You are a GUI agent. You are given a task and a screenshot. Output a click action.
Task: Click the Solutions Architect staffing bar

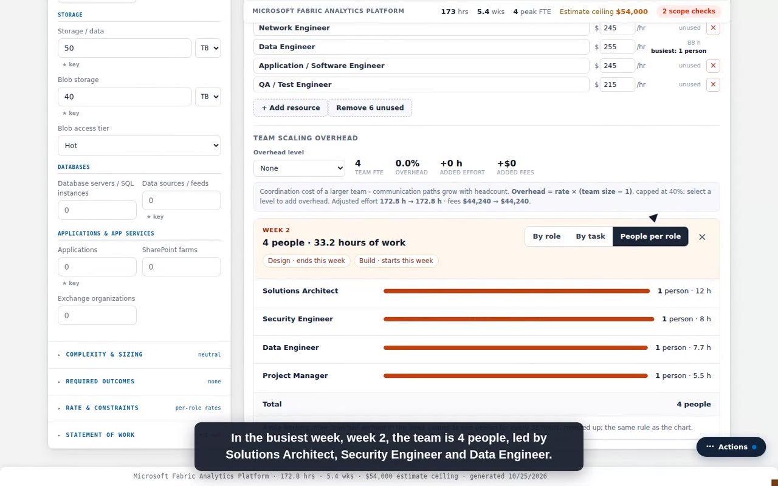click(x=517, y=291)
